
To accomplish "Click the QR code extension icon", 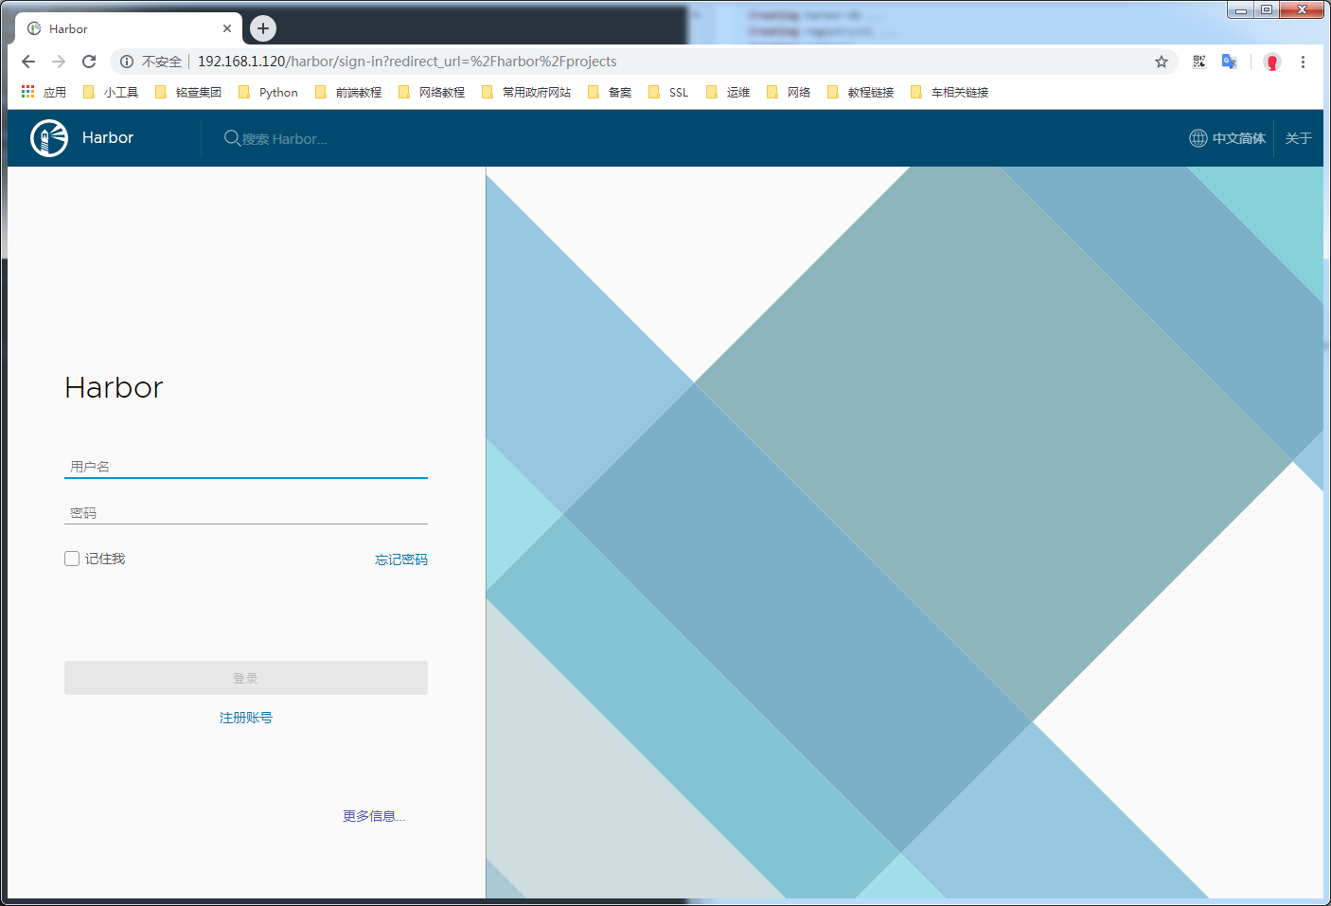I will (1199, 62).
